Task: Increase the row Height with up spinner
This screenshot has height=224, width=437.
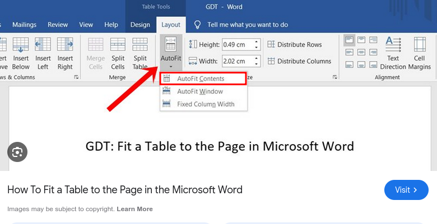Action: 257,42
